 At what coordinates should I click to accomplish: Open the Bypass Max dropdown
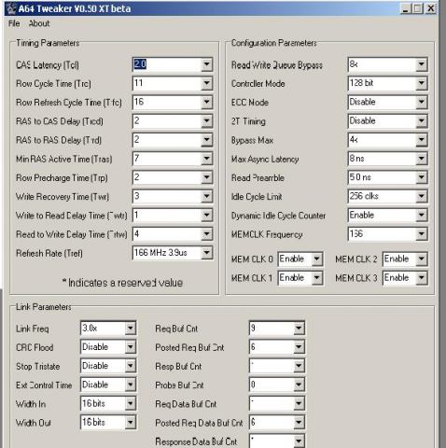421,140
